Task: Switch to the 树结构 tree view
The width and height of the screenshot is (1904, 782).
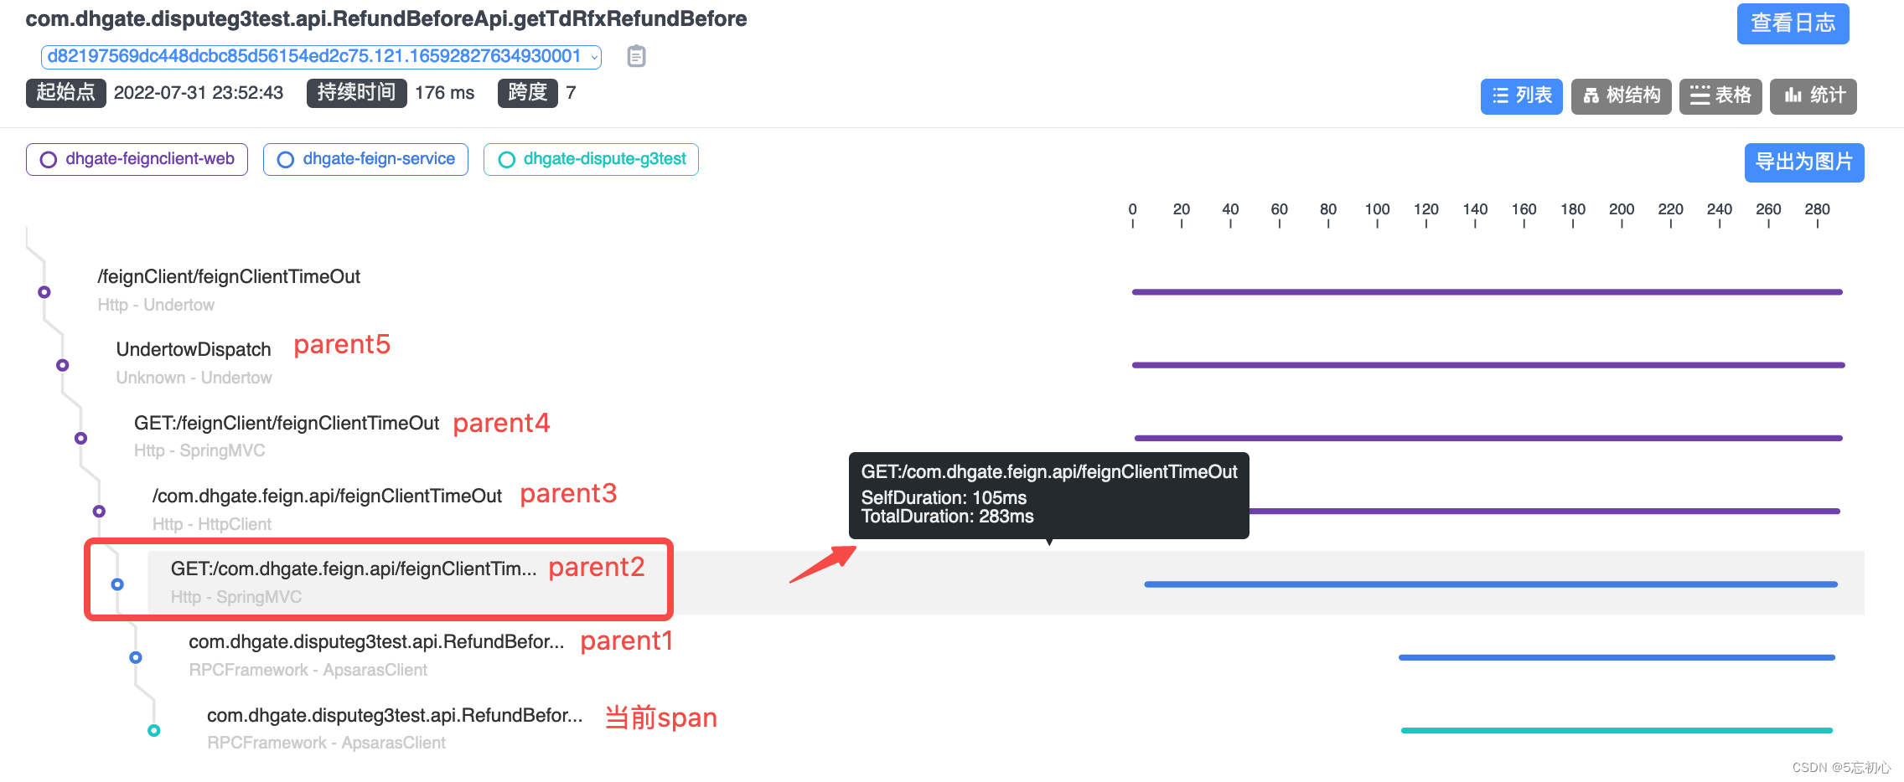Action: click(x=1621, y=96)
